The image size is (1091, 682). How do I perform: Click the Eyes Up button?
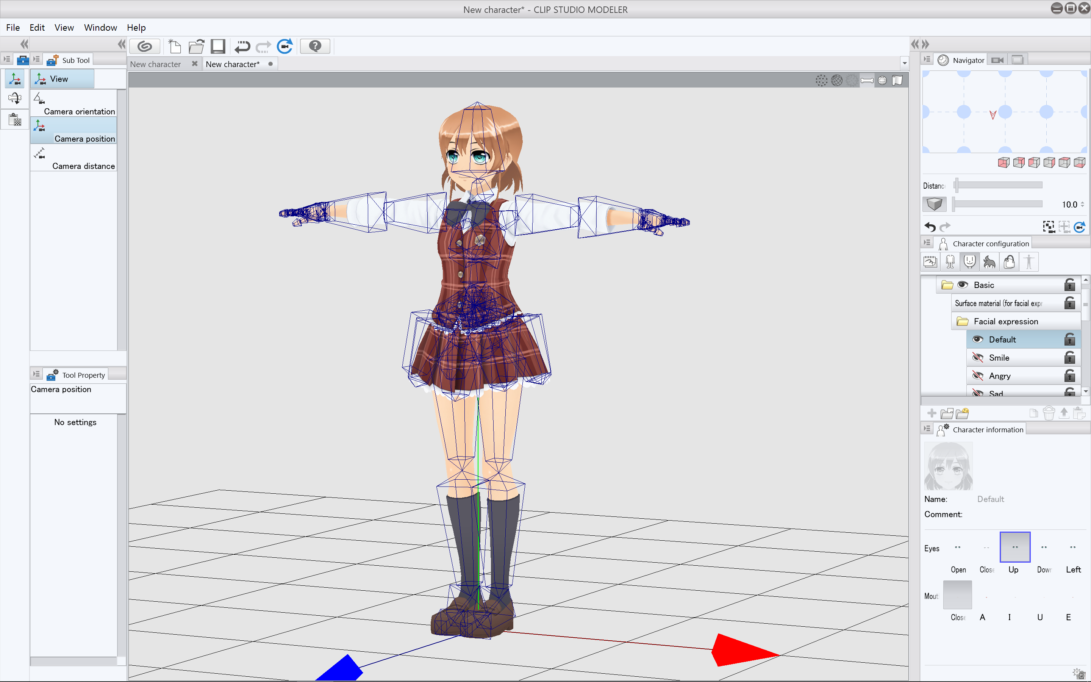click(1014, 547)
